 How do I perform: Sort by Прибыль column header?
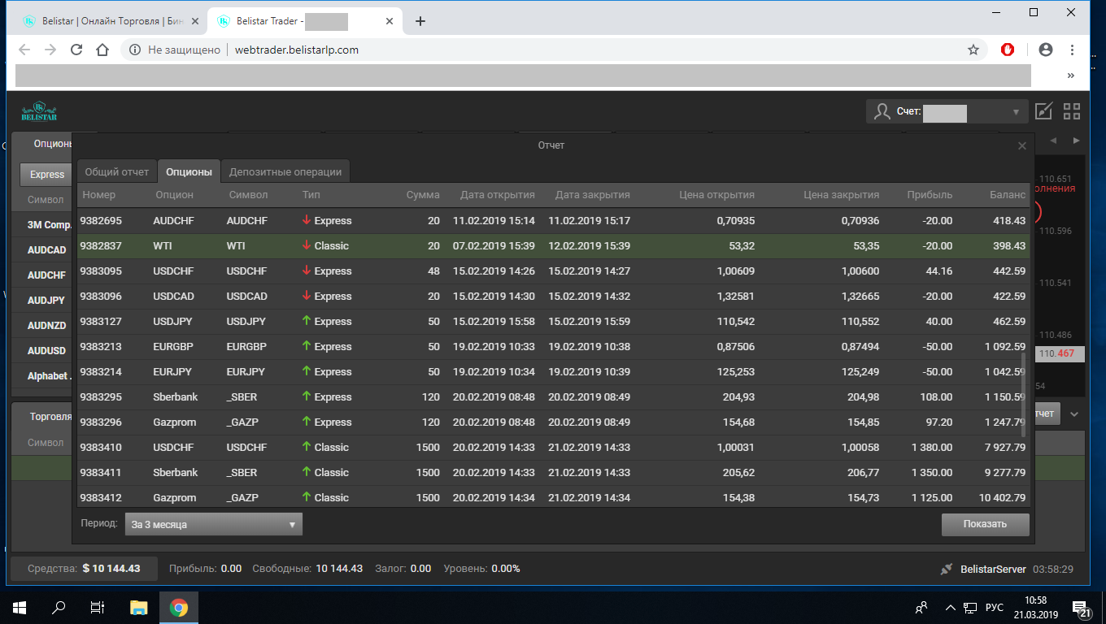pyautogui.click(x=930, y=195)
